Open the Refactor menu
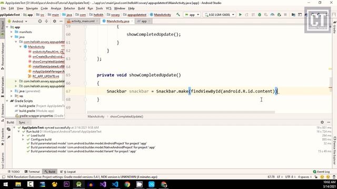Screen dimensions: 337x189 pyautogui.click(x=70, y=8)
